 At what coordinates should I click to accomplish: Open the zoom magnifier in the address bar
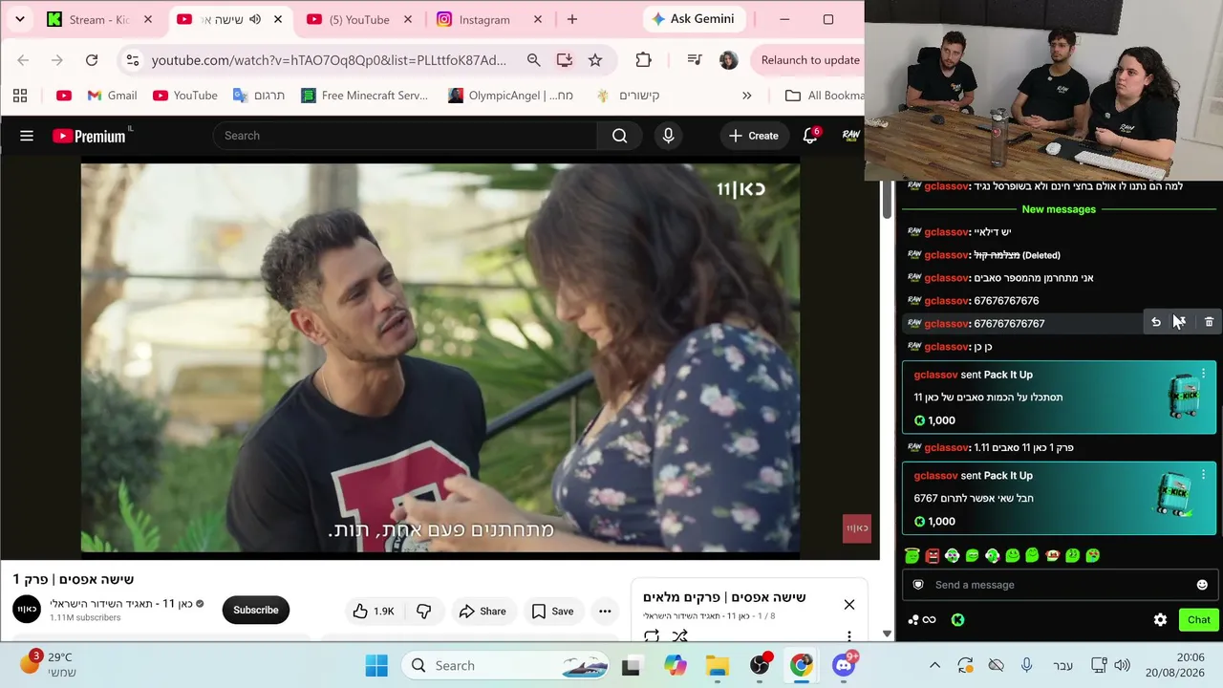pyautogui.click(x=533, y=60)
